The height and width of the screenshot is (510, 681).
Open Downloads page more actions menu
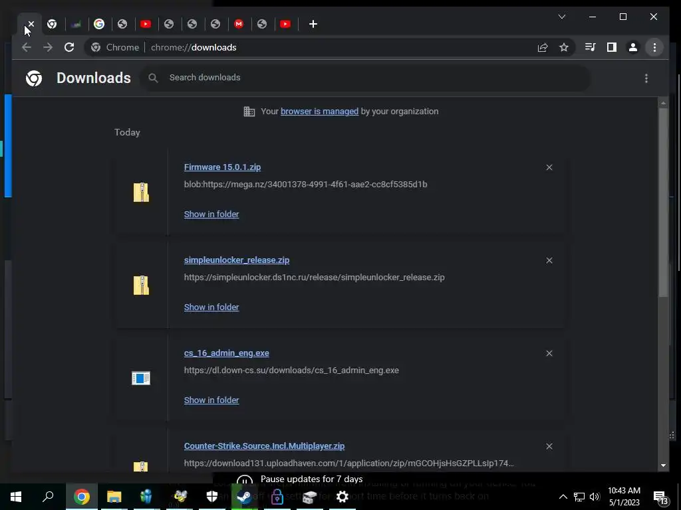646,78
